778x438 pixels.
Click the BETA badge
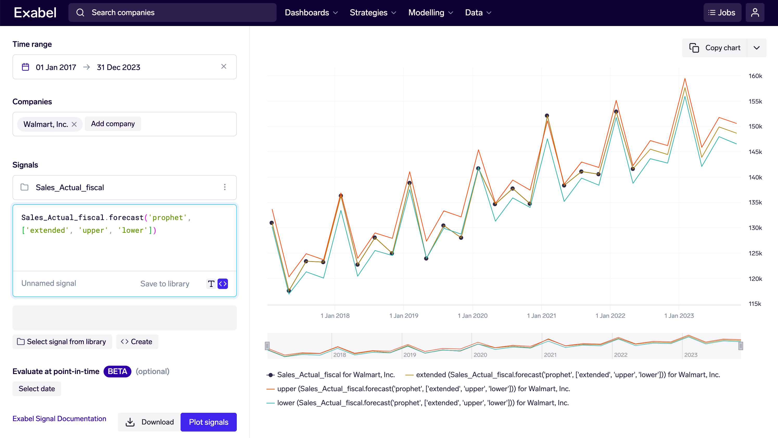pos(118,371)
